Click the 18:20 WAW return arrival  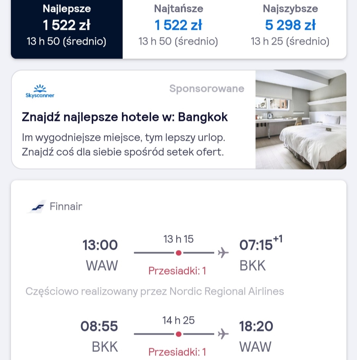pyautogui.click(x=256, y=336)
